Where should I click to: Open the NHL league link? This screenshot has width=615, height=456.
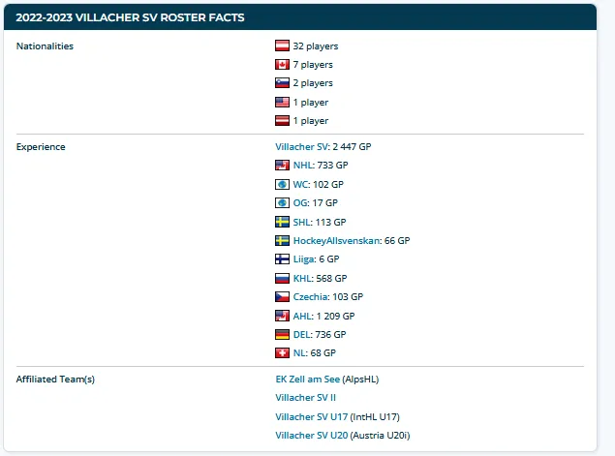pyautogui.click(x=303, y=165)
